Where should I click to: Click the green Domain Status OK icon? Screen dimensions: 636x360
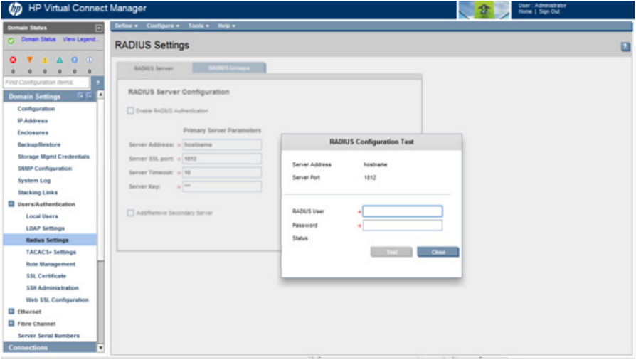click(11, 40)
